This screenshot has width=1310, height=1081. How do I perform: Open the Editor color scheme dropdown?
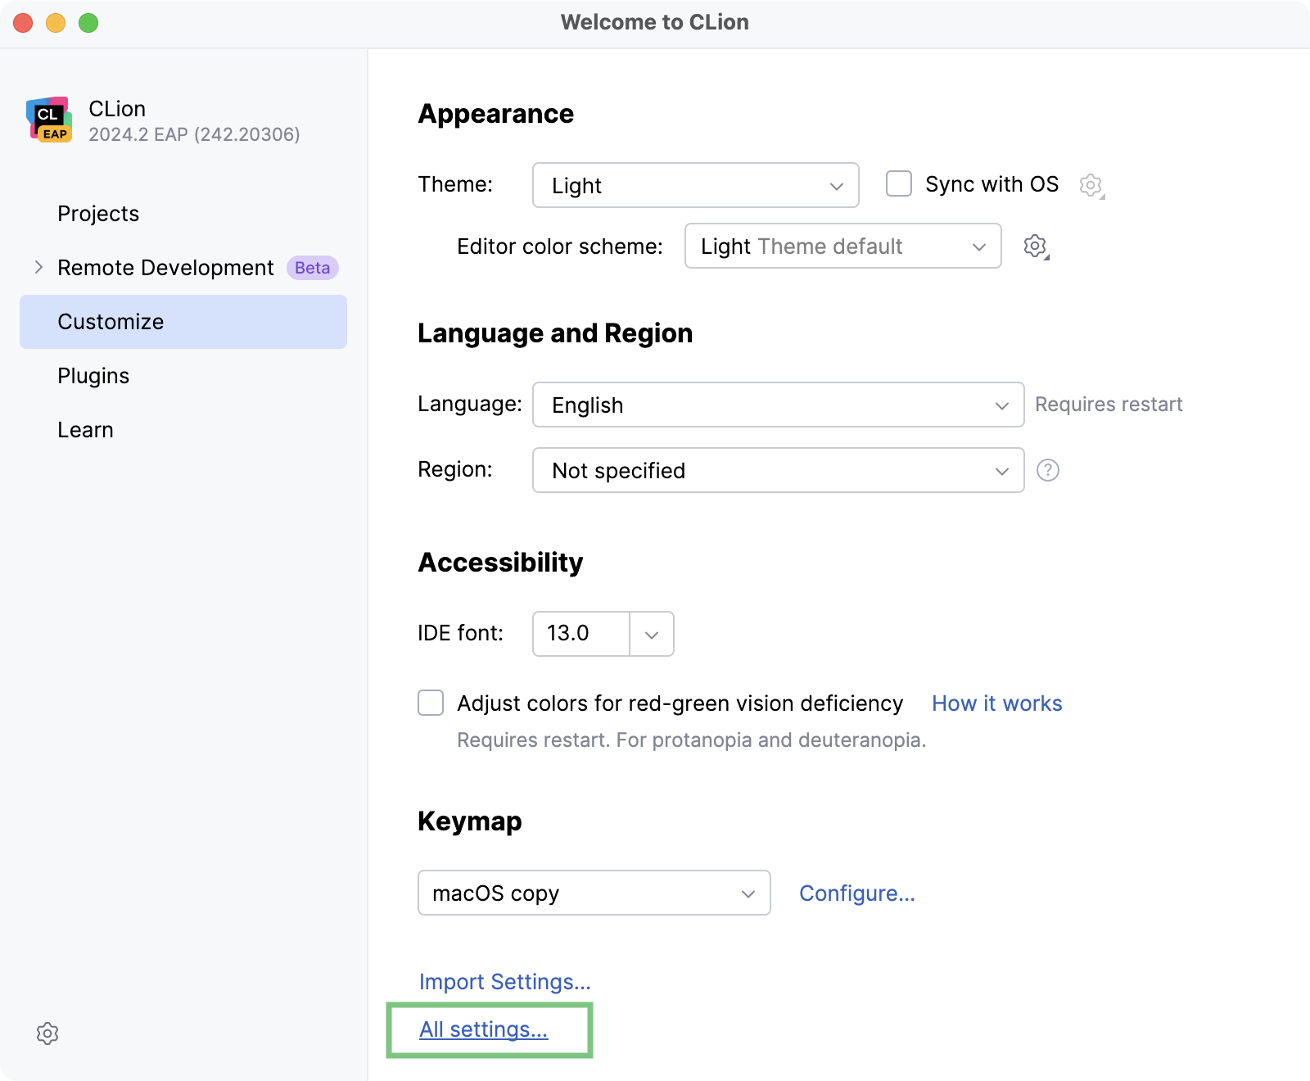tap(842, 246)
